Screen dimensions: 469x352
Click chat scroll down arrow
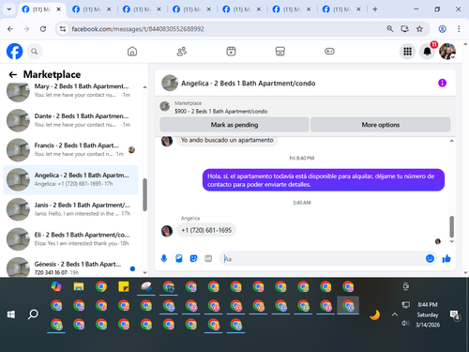point(451,241)
